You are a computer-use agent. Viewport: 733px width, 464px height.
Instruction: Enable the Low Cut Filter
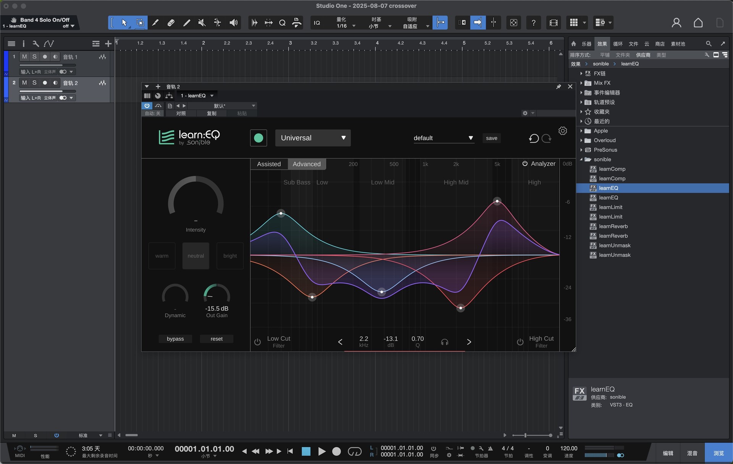click(x=258, y=342)
